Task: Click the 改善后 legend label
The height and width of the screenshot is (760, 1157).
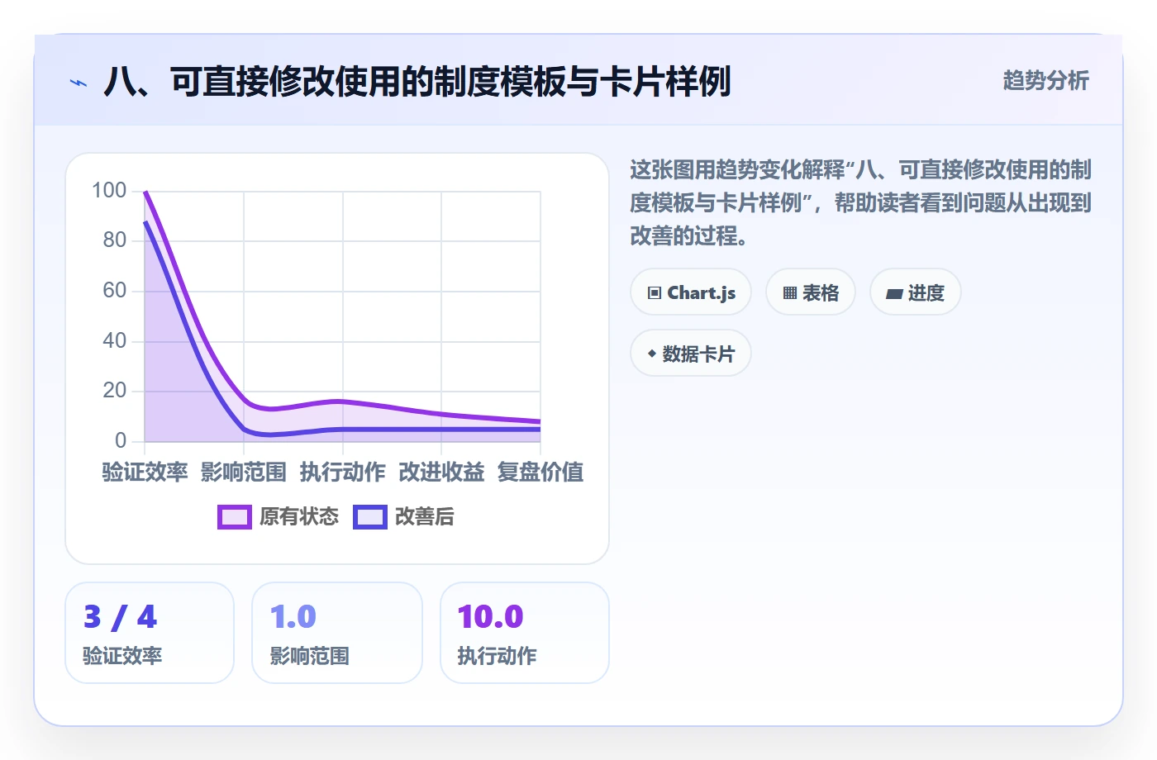Action: click(x=425, y=517)
